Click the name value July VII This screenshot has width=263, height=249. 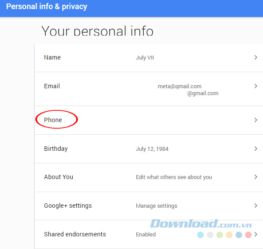point(145,58)
